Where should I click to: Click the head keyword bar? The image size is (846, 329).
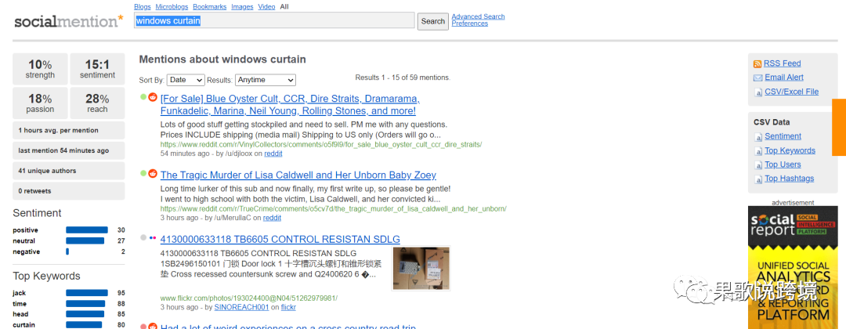coord(85,314)
